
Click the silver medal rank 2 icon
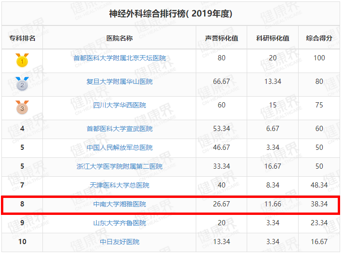coord(22,83)
